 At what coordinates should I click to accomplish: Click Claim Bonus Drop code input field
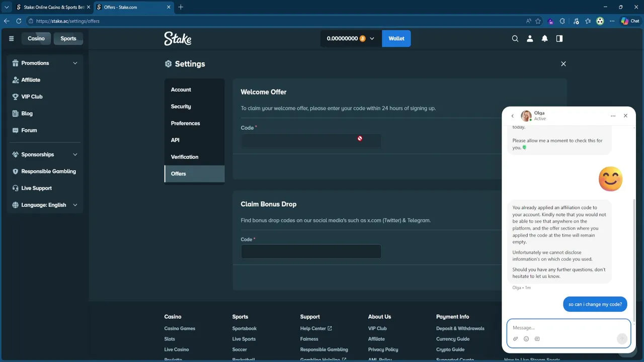pyautogui.click(x=311, y=251)
